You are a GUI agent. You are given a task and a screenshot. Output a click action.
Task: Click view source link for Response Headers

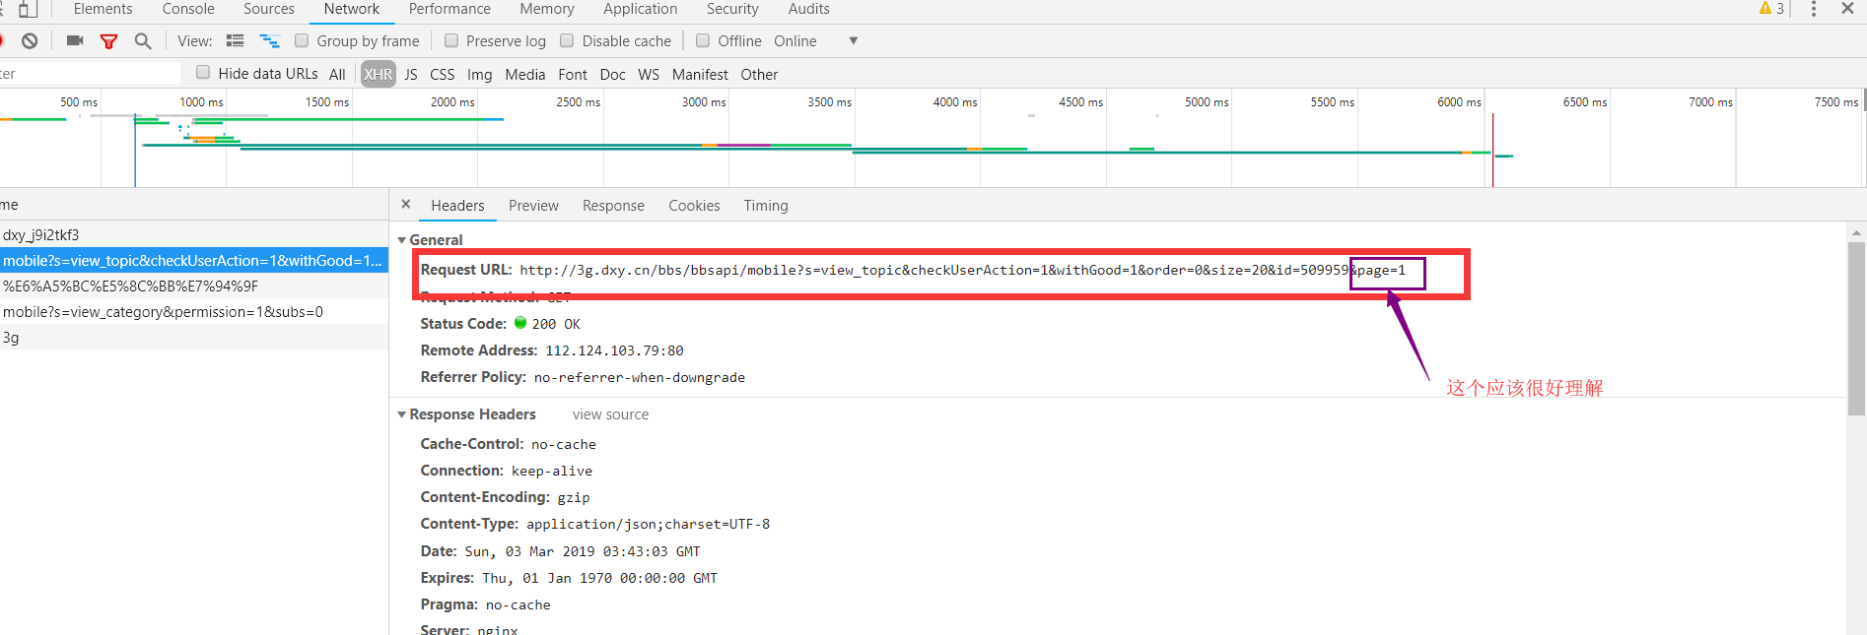[610, 414]
